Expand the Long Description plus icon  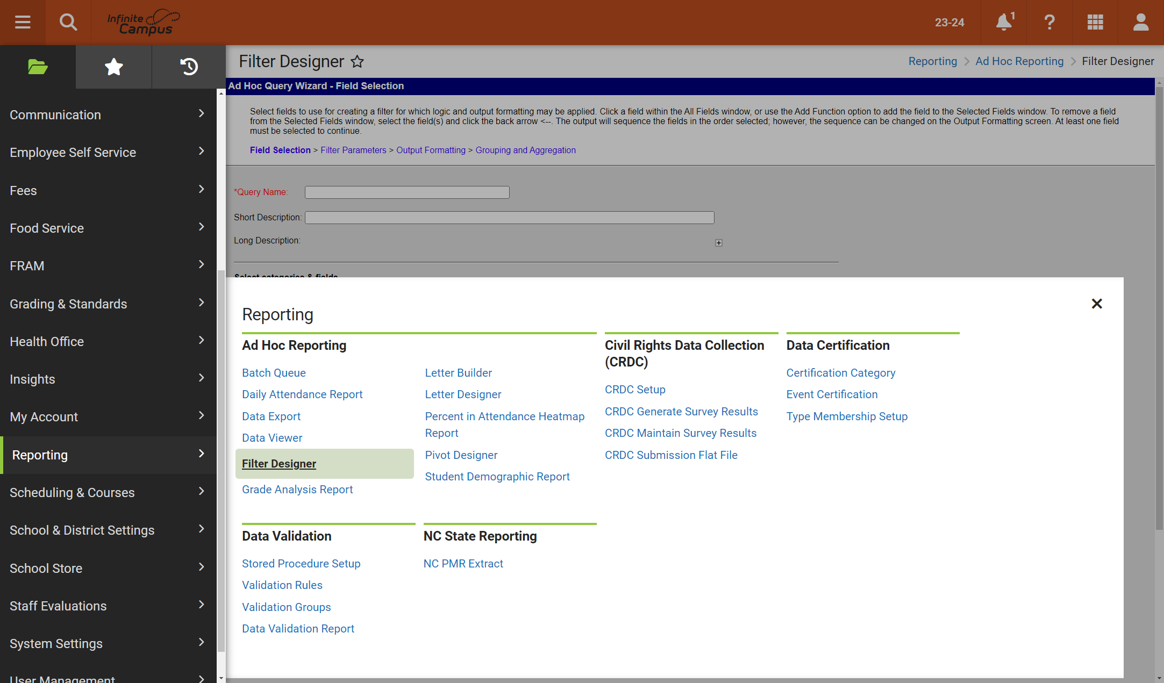[719, 243]
